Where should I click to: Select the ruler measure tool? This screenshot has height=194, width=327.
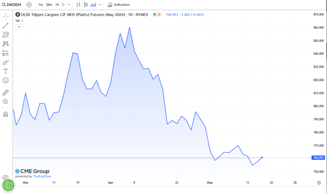point(5,93)
